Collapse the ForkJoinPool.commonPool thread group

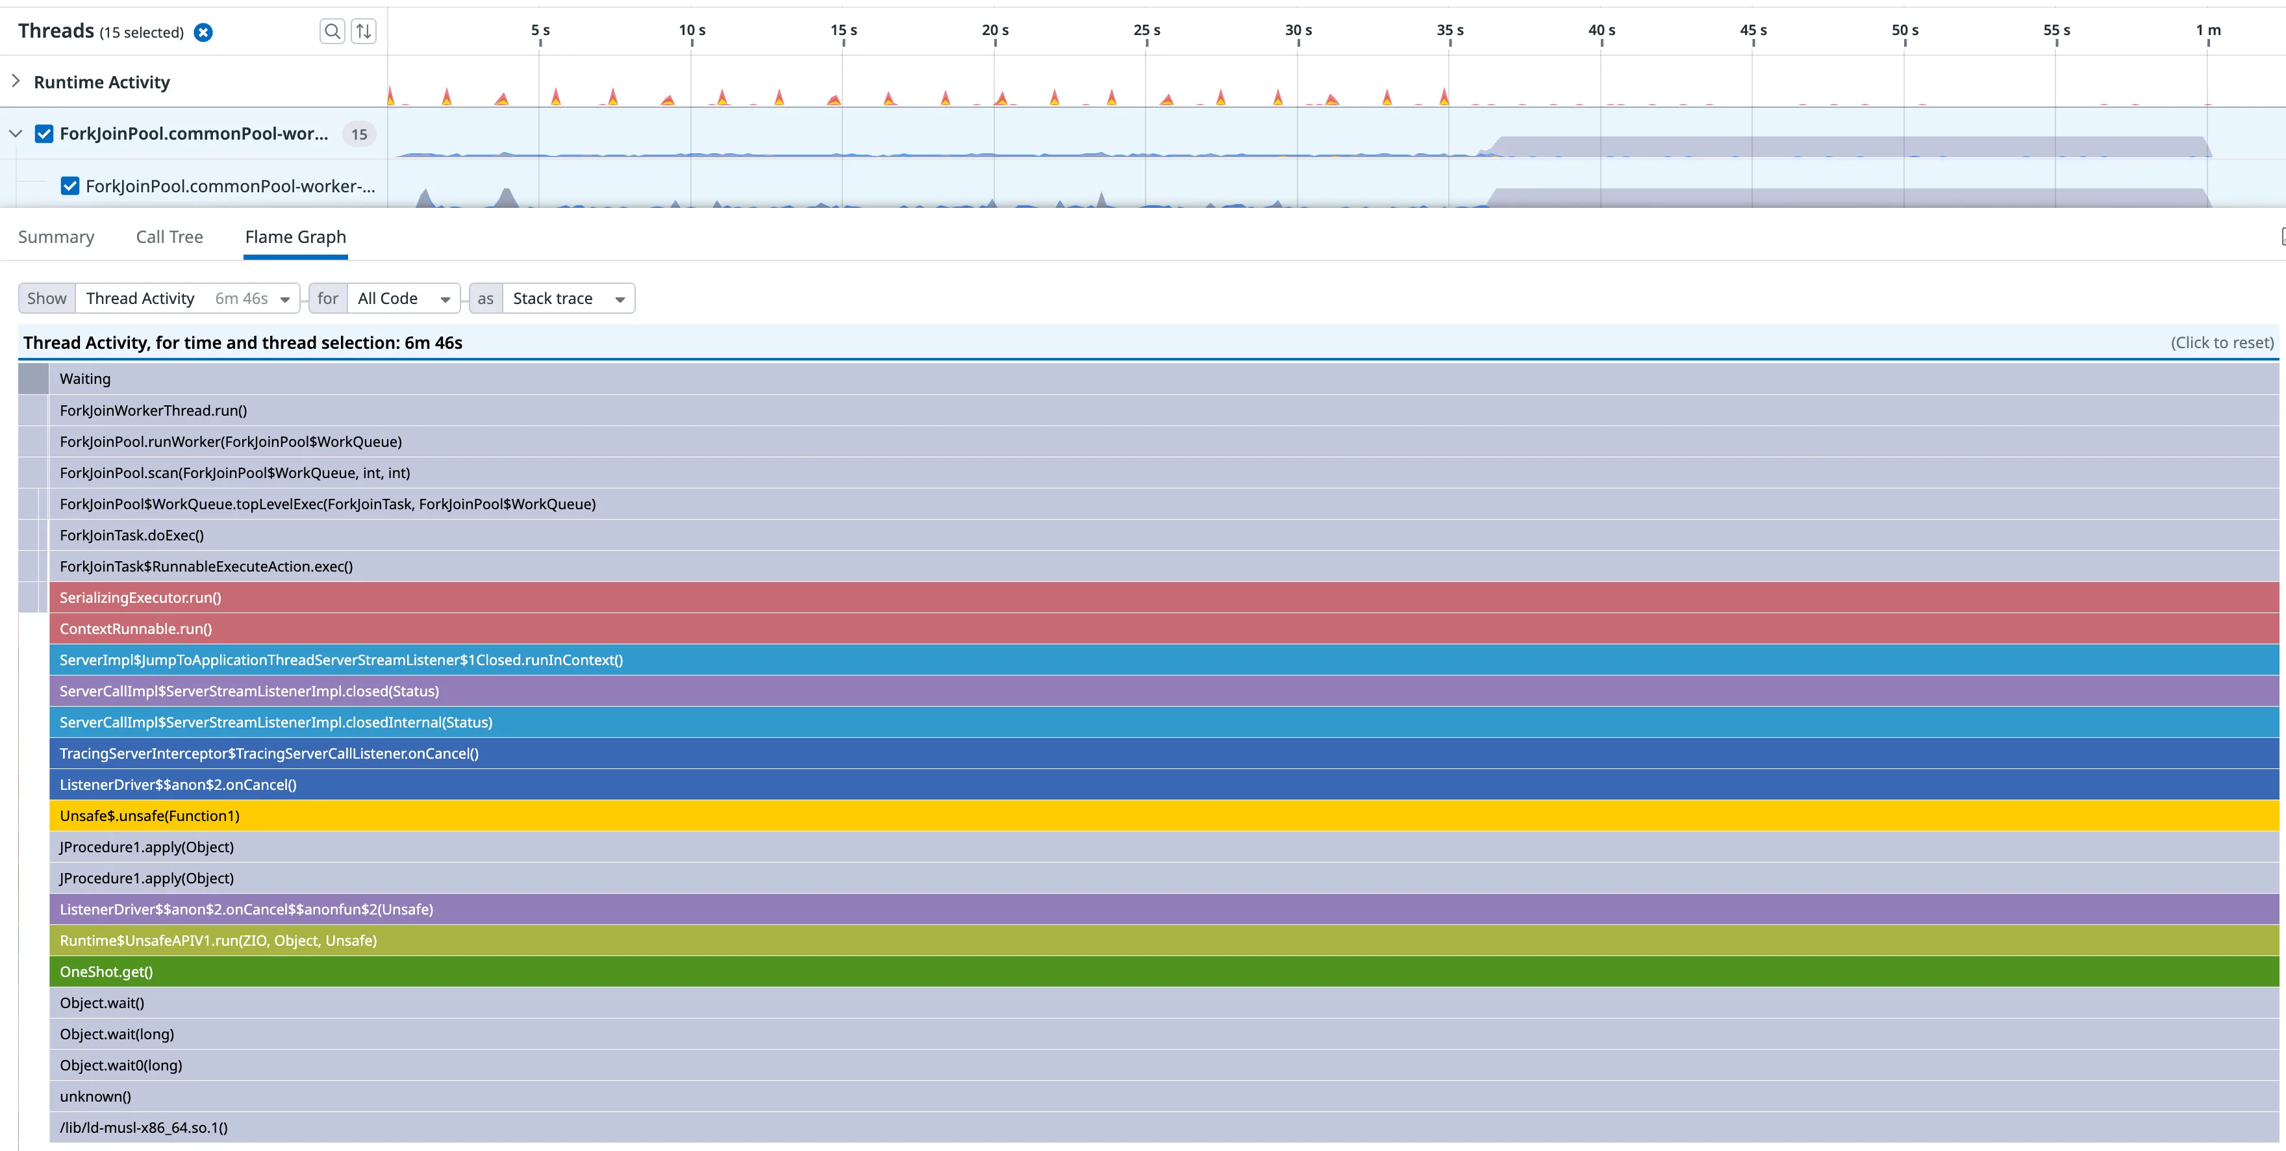point(16,134)
